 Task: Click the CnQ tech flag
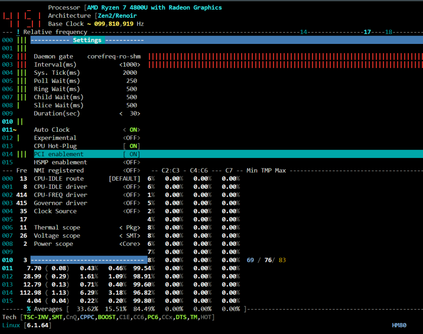(71, 317)
